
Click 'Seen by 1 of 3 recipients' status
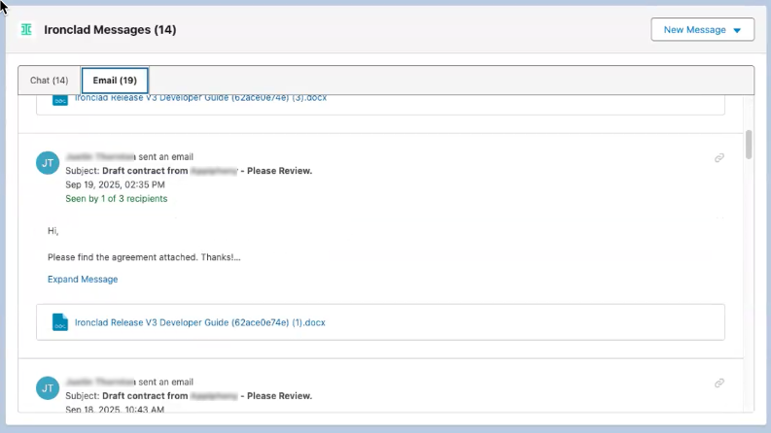(116, 198)
